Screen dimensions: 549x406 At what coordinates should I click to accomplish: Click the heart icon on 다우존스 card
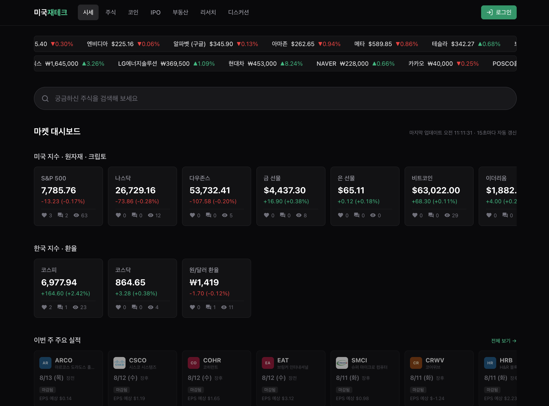coord(192,215)
